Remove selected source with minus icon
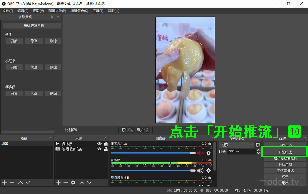308x194 pixels. click(x=66, y=183)
